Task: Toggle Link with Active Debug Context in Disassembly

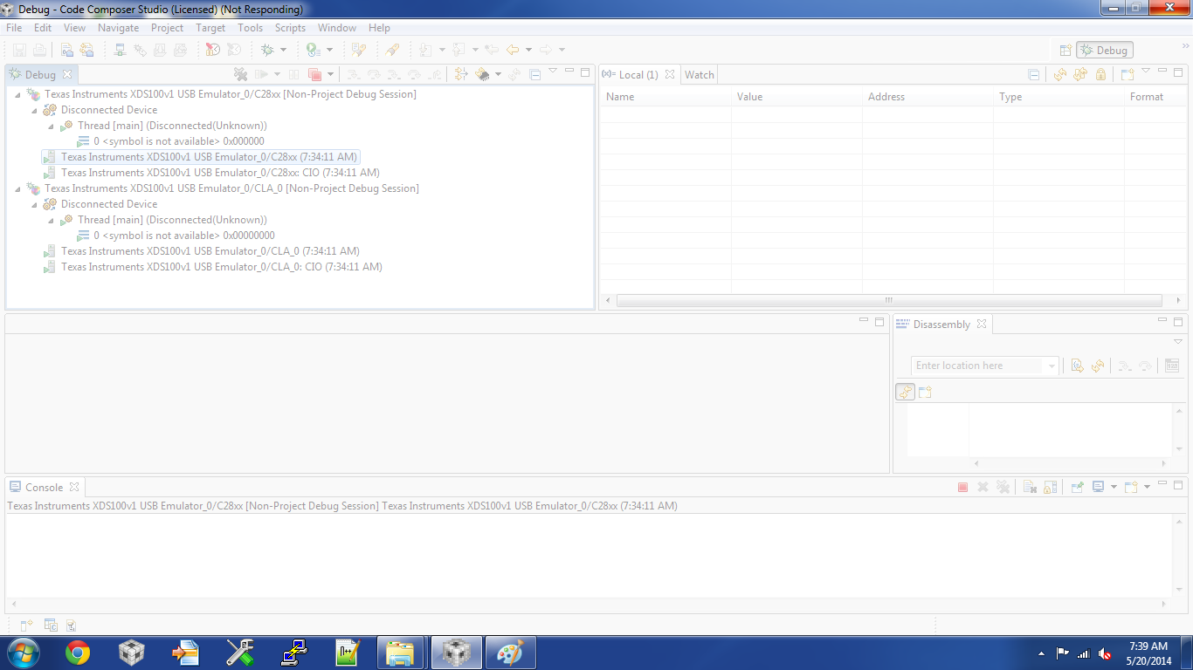Action: tap(905, 392)
